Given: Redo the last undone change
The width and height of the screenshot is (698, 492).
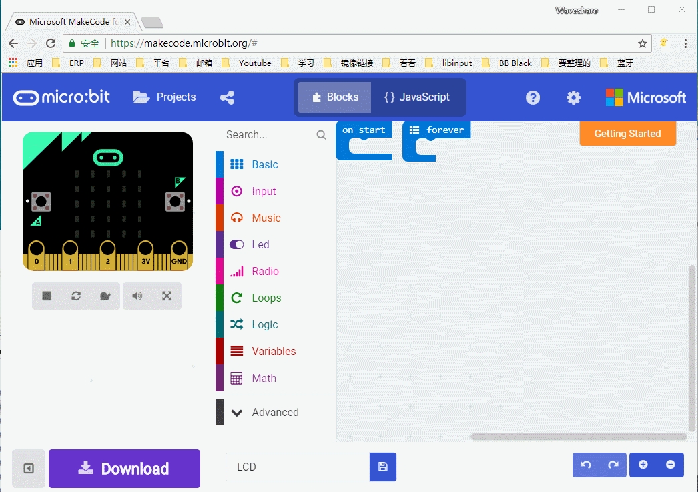Looking at the screenshot, I should (613, 465).
